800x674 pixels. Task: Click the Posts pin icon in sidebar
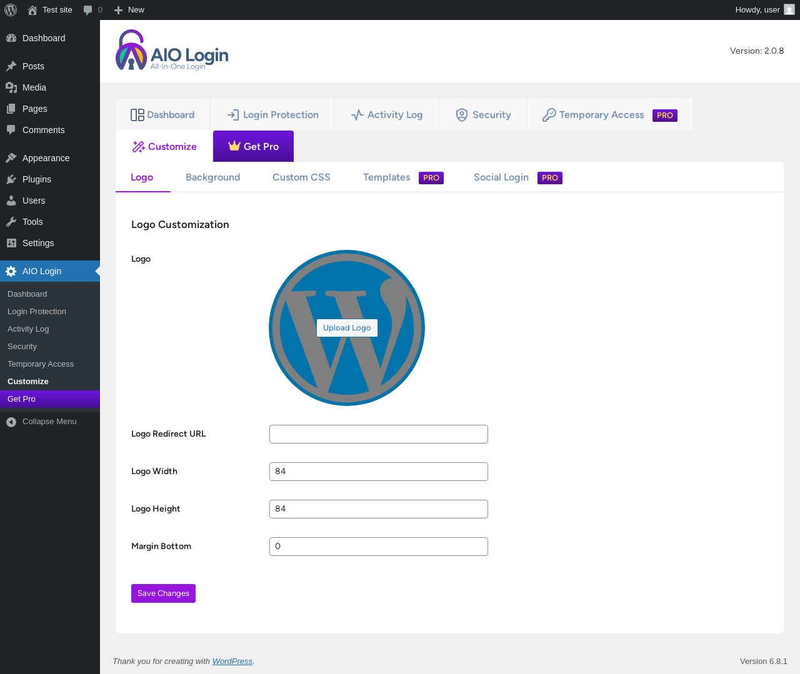[11, 66]
